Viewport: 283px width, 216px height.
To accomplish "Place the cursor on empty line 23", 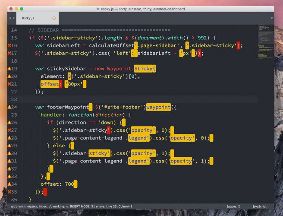I will (x=141, y=99).
